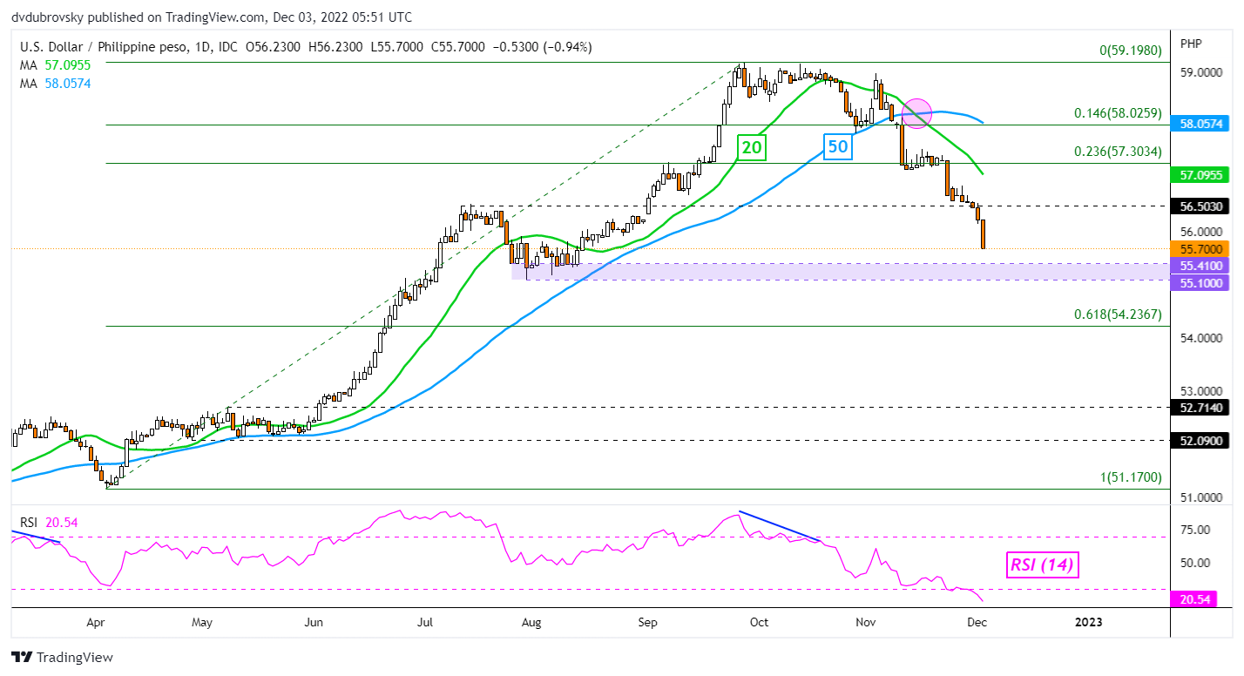Screen dimensions: 1244x676
Task: Click the last orange candlestick in December
Action: click(984, 234)
